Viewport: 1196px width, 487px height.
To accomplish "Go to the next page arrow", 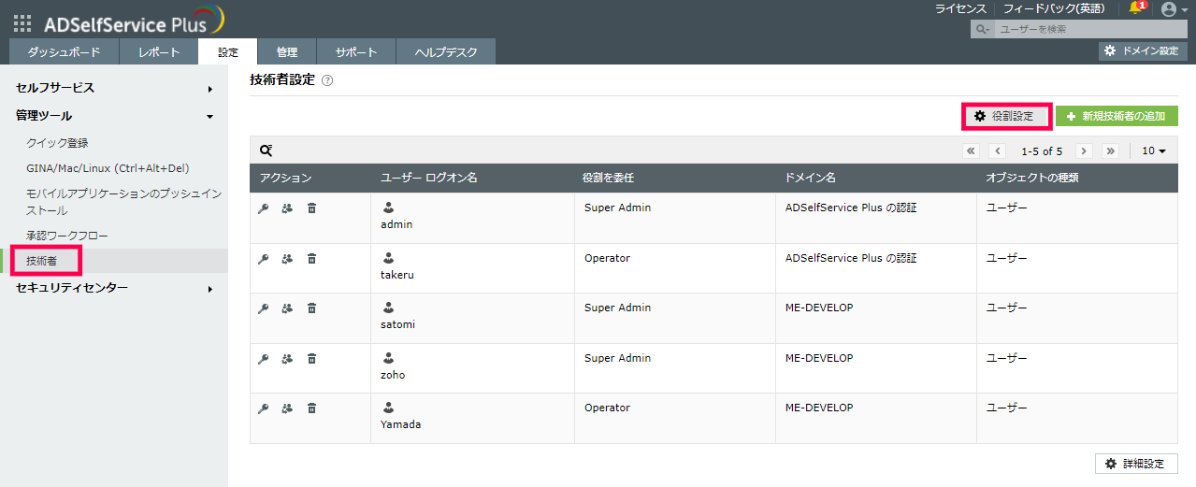I will pyautogui.click(x=1084, y=150).
